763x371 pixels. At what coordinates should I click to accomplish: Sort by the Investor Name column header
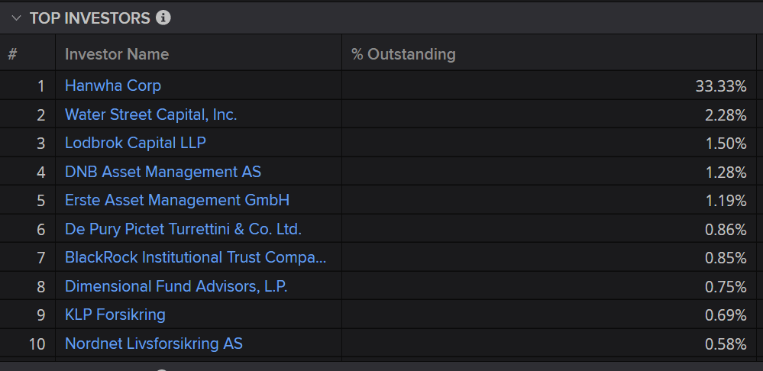click(x=117, y=54)
